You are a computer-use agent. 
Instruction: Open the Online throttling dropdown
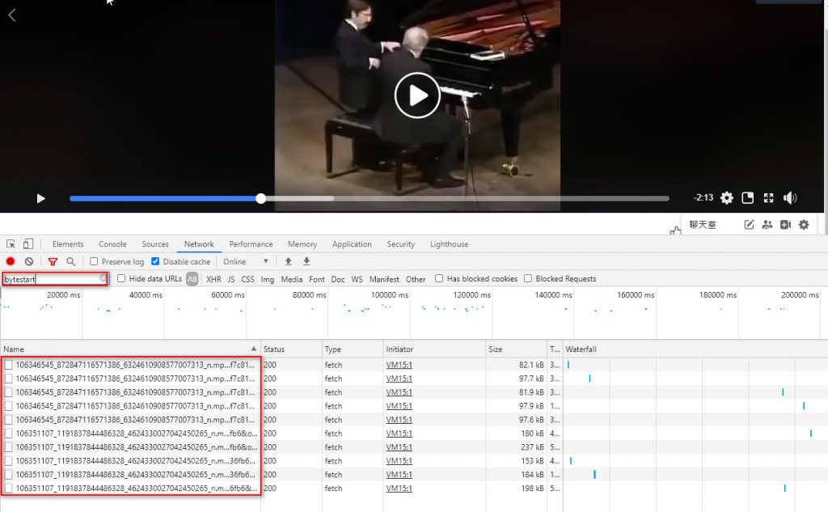pos(246,262)
